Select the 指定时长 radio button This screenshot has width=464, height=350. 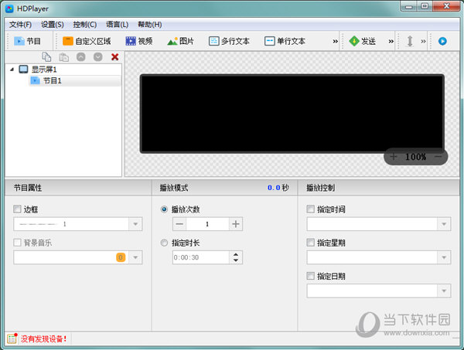coord(164,243)
